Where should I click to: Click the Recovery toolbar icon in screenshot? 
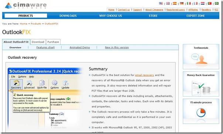pyautogui.click(x=16, y=84)
